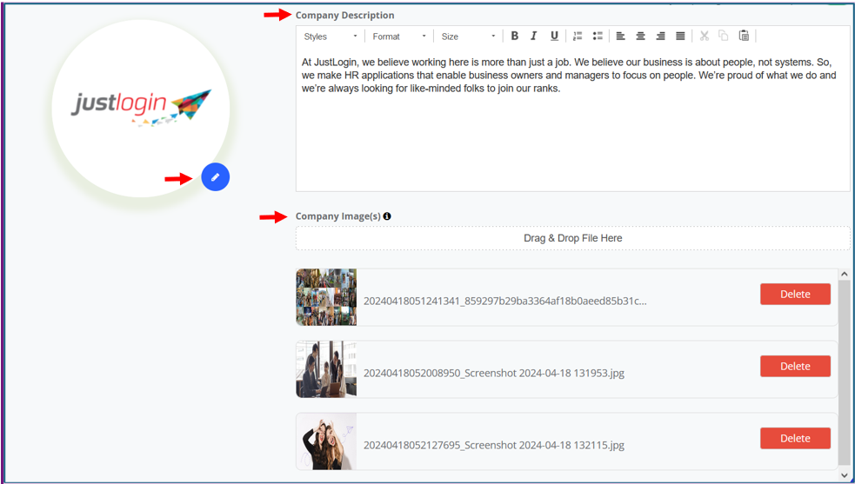855x484 pixels.
Task: Click the Company Description label
Action: coord(344,16)
